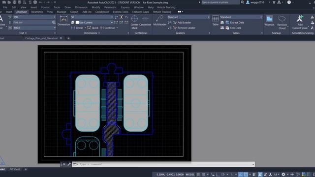Open command line customize wrench
Screen dimensions: 315x177
pyautogui.click(x=69, y=164)
